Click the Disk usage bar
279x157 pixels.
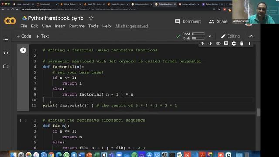click(x=198, y=38)
